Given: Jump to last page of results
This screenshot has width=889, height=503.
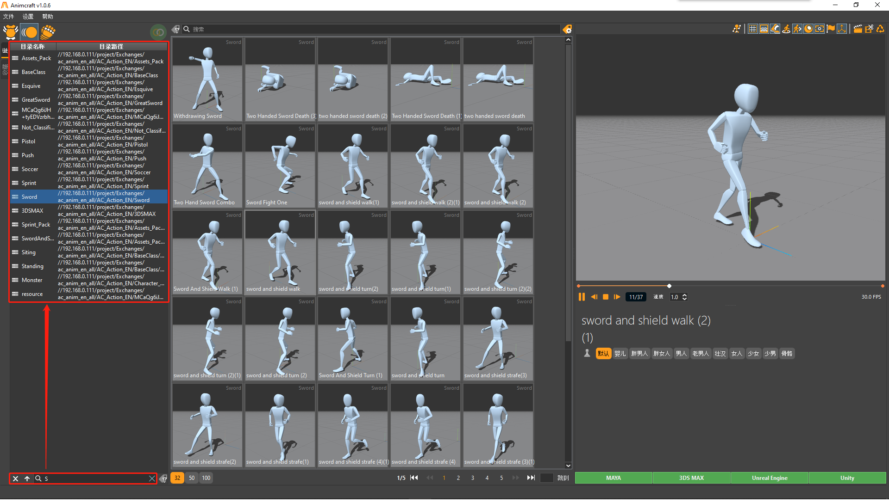Looking at the screenshot, I should point(531,478).
